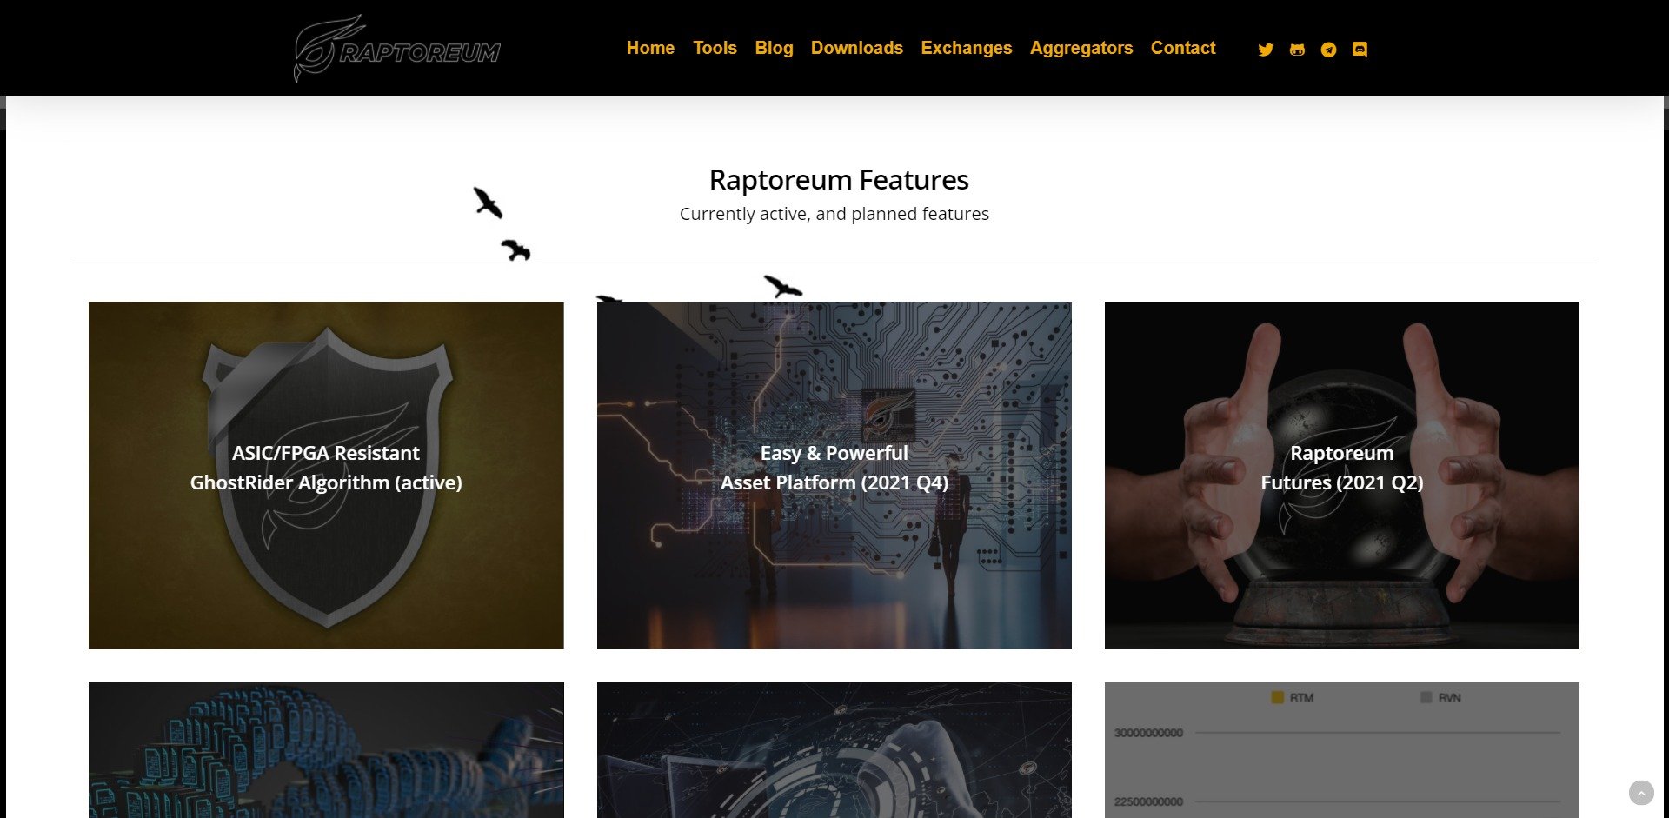This screenshot has width=1669, height=818.
Task: Click the RTM vs RVN chart thumbnail
Action: click(x=1342, y=750)
